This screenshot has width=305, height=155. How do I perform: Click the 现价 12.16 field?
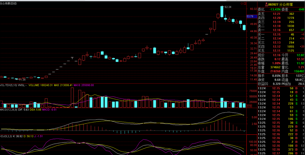click(269, 55)
